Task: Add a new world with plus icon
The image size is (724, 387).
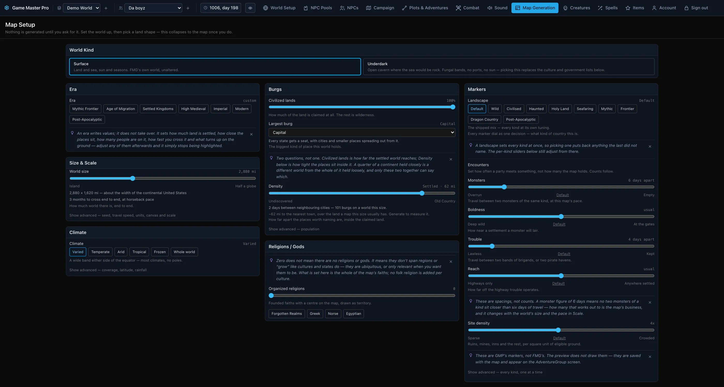Action: (x=106, y=8)
